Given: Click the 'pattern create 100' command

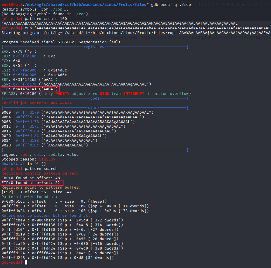Looking at the screenshot, I should 46,19.
